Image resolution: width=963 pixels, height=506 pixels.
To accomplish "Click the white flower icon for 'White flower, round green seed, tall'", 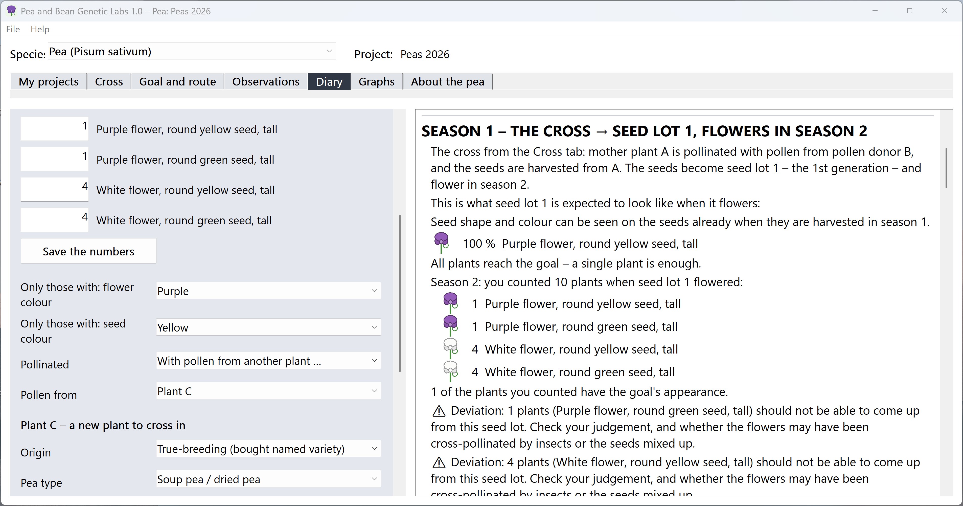I will 450,372.
